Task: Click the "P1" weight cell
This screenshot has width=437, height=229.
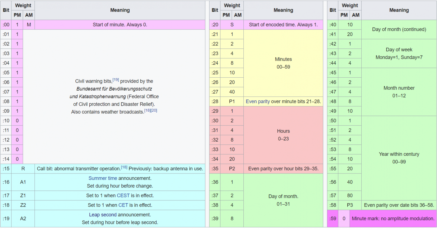Action: point(232,101)
